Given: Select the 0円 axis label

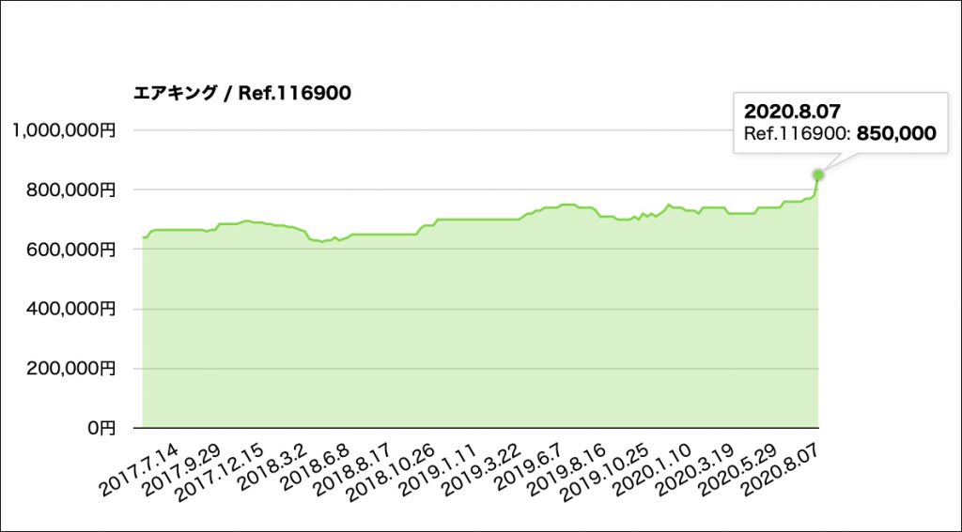Looking at the screenshot, I should pyautogui.click(x=101, y=428).
